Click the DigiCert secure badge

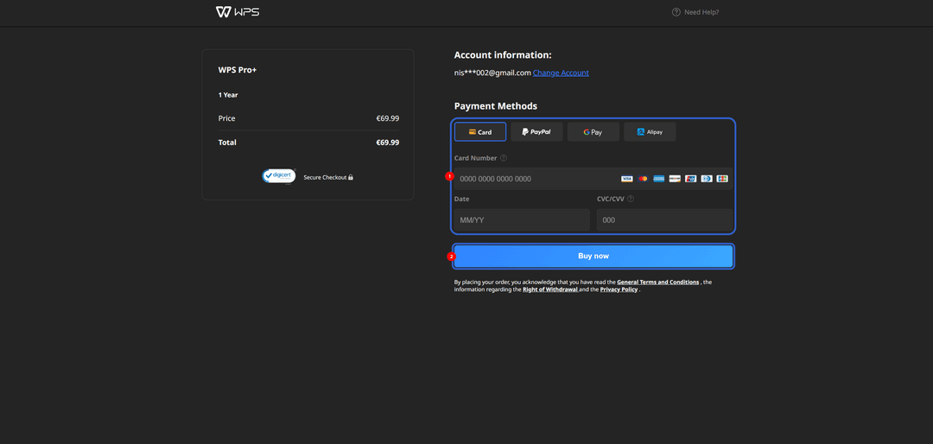[x=279, y=177]
